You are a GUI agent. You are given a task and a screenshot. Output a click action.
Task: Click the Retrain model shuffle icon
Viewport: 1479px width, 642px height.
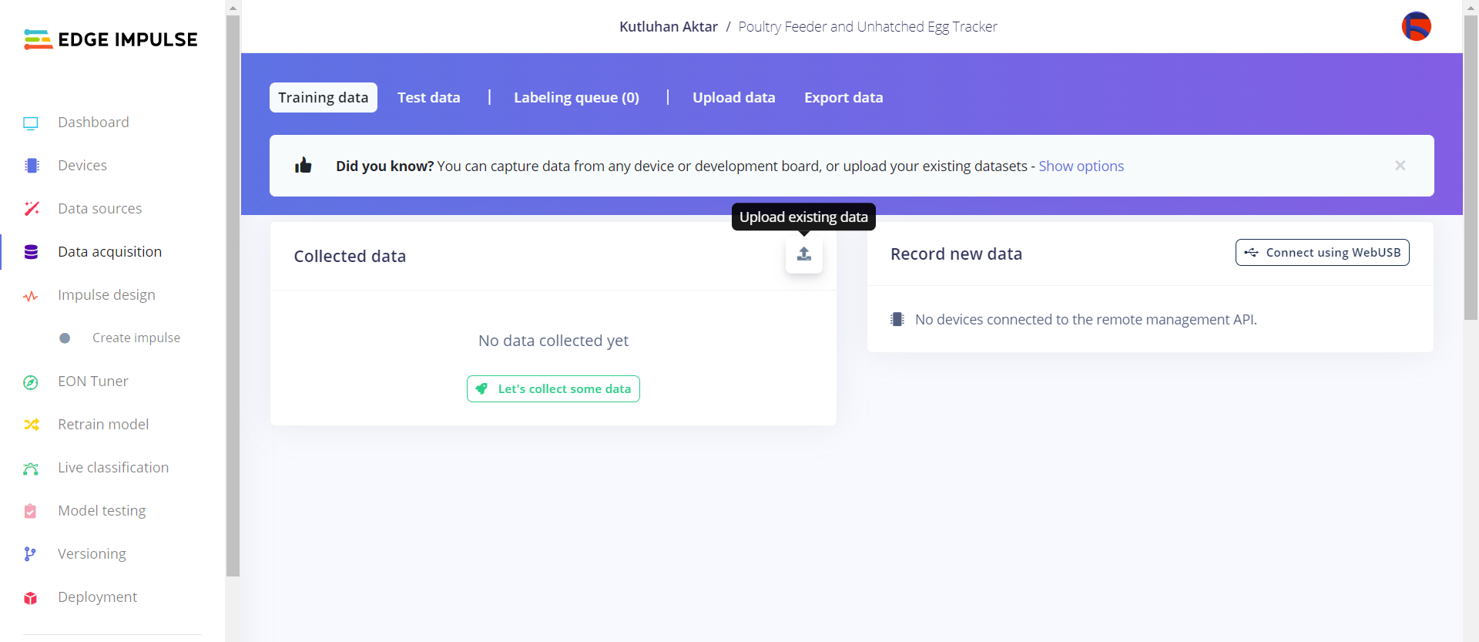[x=31, y=425]
